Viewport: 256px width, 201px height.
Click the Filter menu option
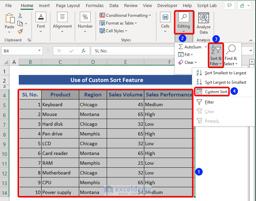pos(209,102)
